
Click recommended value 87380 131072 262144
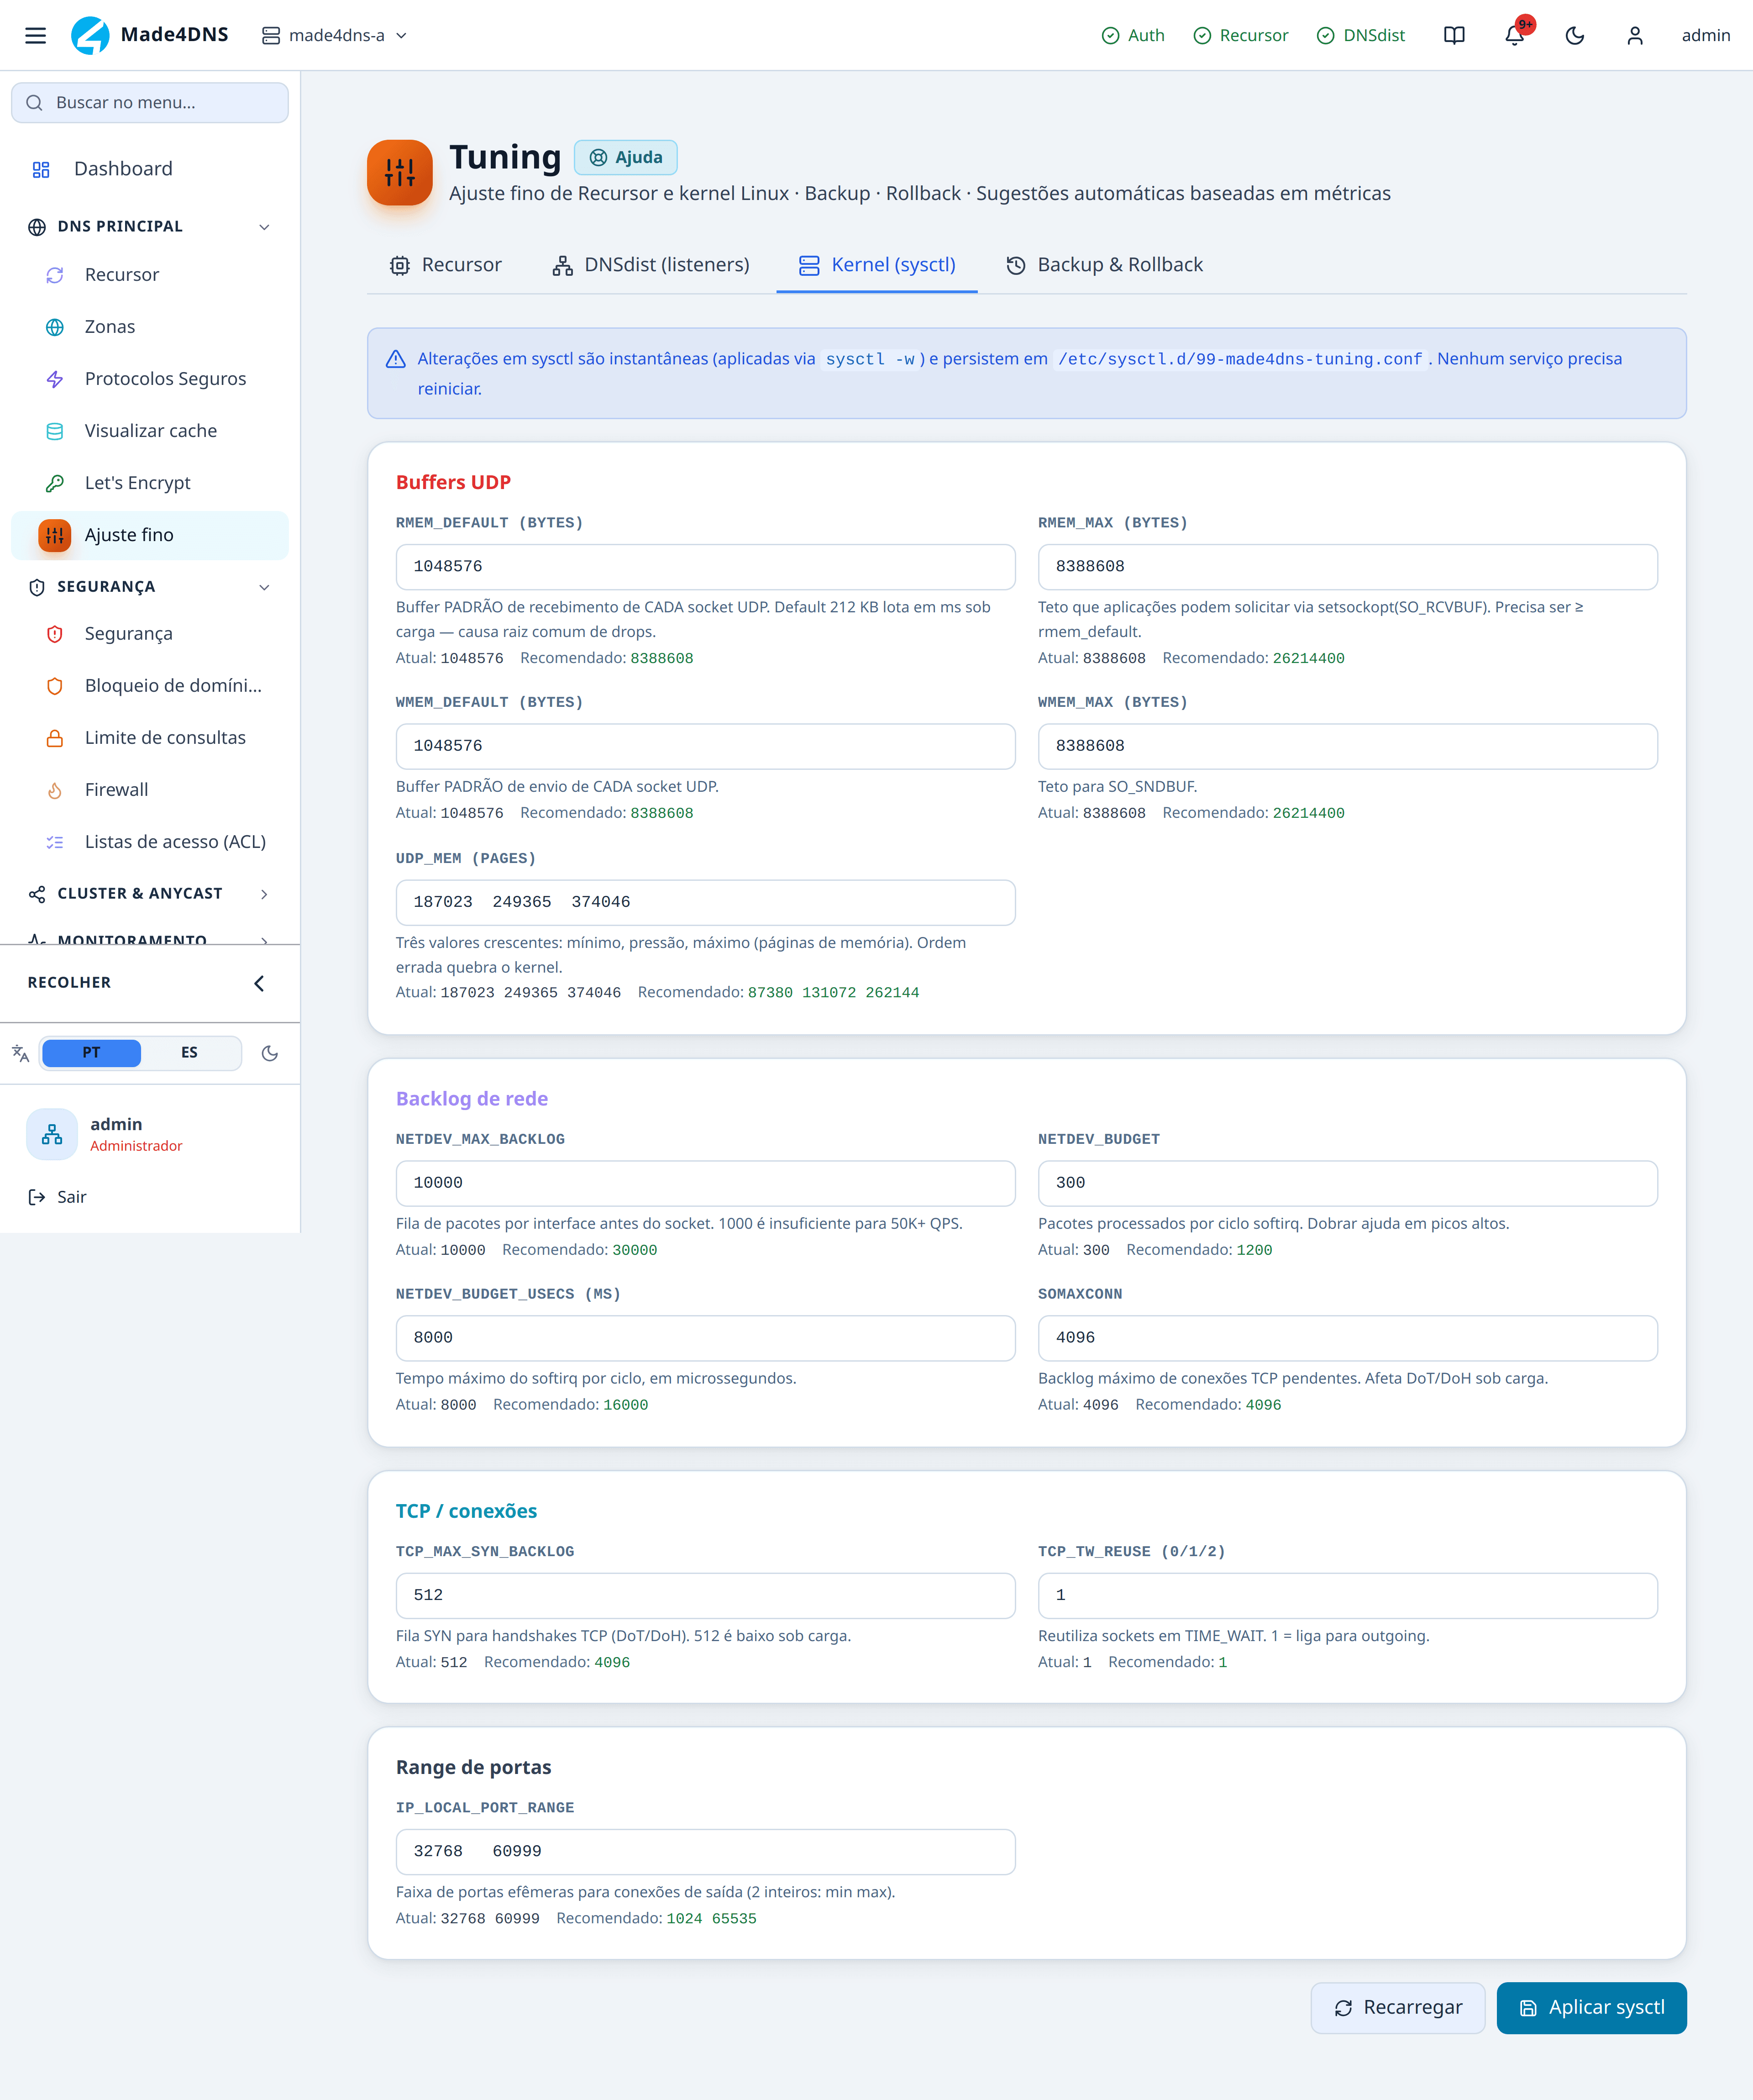[x=833, y=993]
